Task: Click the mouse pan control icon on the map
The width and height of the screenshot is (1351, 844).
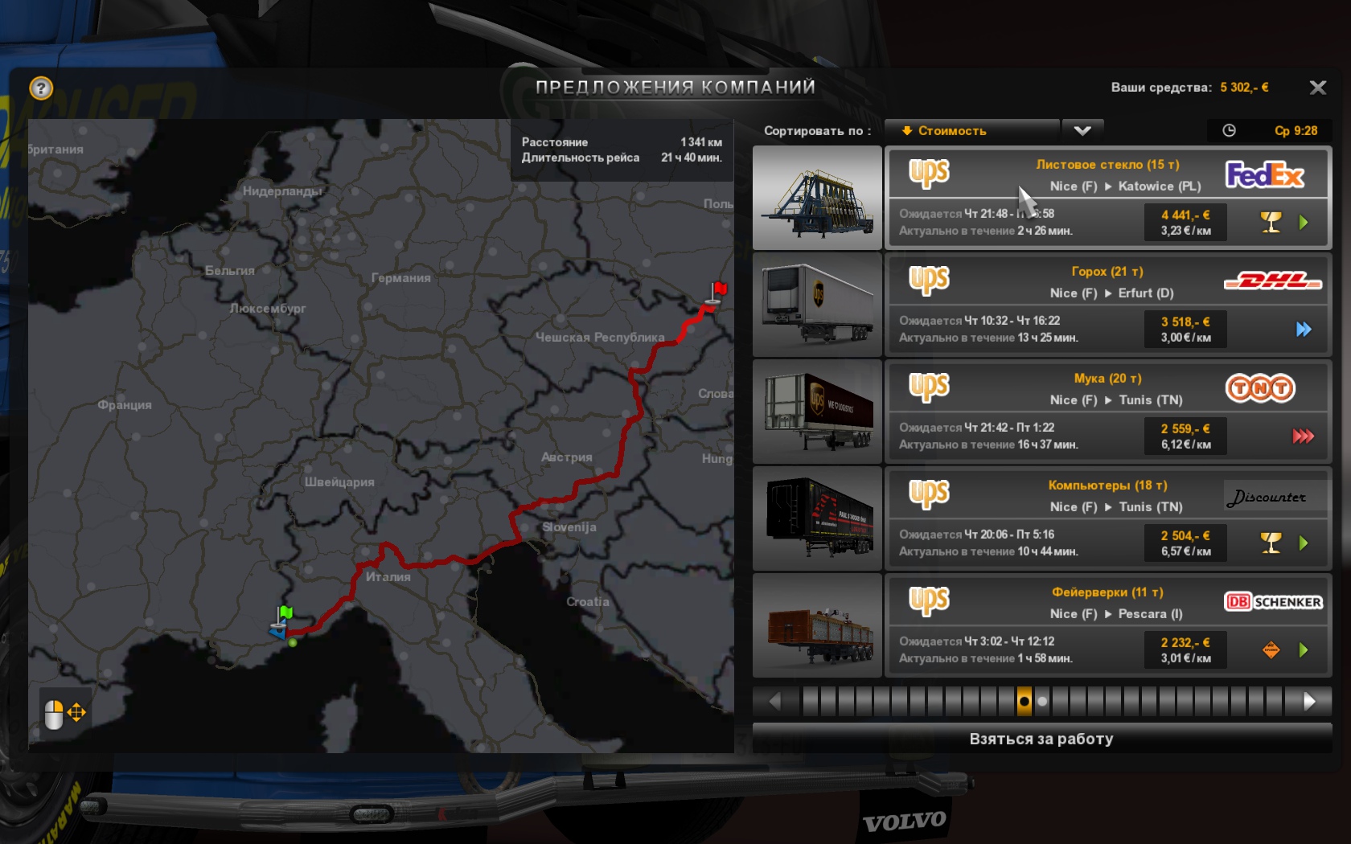Action: (x=64, y=713)
